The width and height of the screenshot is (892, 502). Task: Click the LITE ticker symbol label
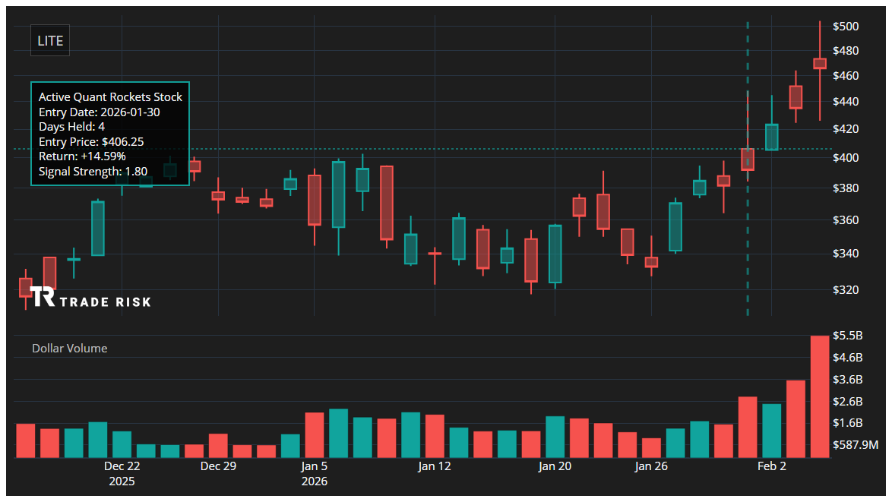tap(50, 40)
